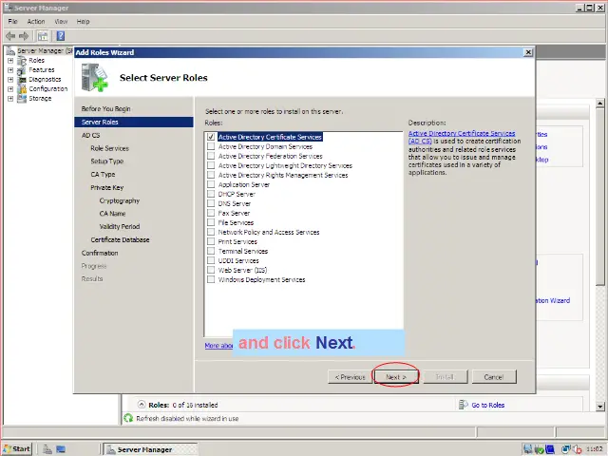Select the Features node icon in tree

[22, 70]
